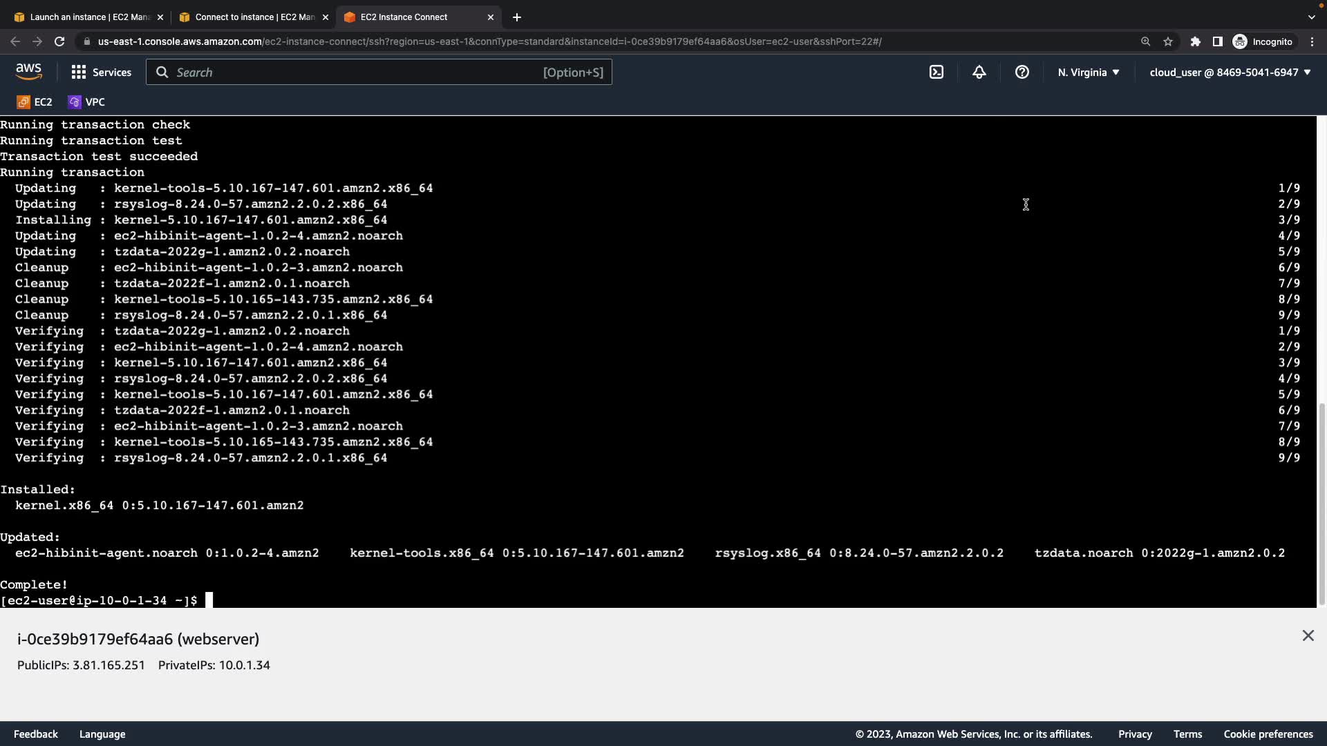The image size is (1327, 746).
Task: Open the tab search chevron
Action: coord(1311,17)
